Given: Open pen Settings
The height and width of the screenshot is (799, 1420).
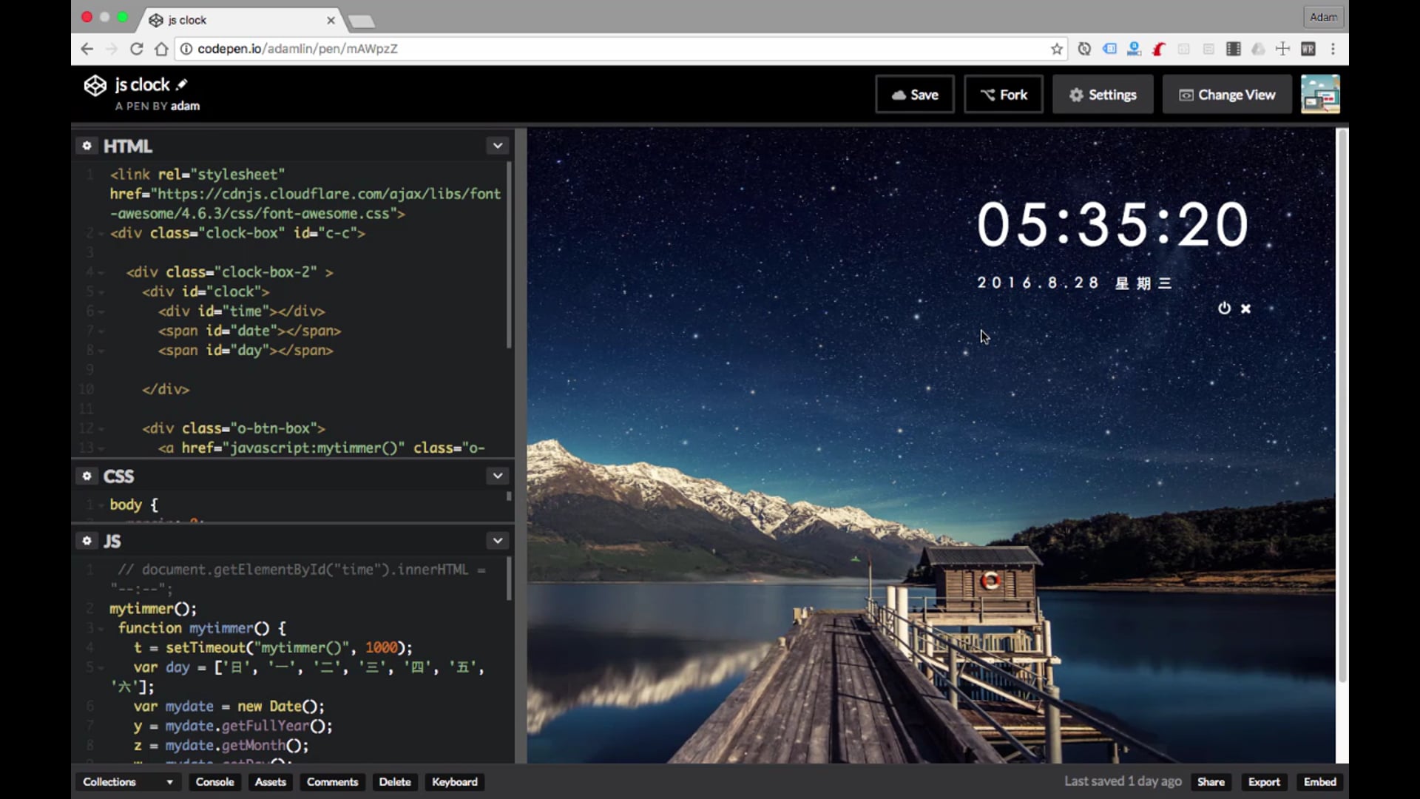Looking at the screenshot, I should click(x=1102, y=95).
